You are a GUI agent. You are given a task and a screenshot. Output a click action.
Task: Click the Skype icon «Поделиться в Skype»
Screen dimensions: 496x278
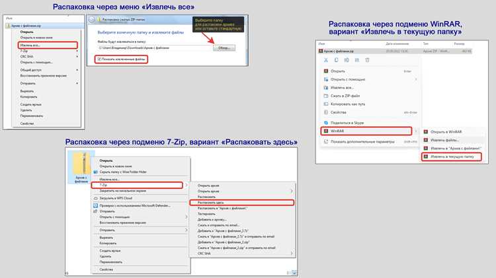click(x=326, y=123)
